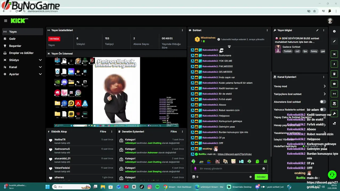Viewport: 340px width, 191px height.
Task: Reload the page with the browser refresh button
Action: pyautogui.click(x=17, y=11)
